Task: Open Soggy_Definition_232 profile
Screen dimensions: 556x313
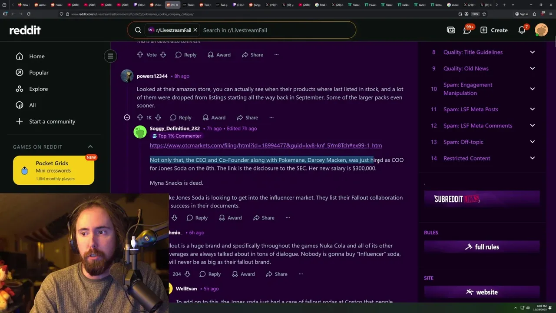Action: (x=175, y=129)
